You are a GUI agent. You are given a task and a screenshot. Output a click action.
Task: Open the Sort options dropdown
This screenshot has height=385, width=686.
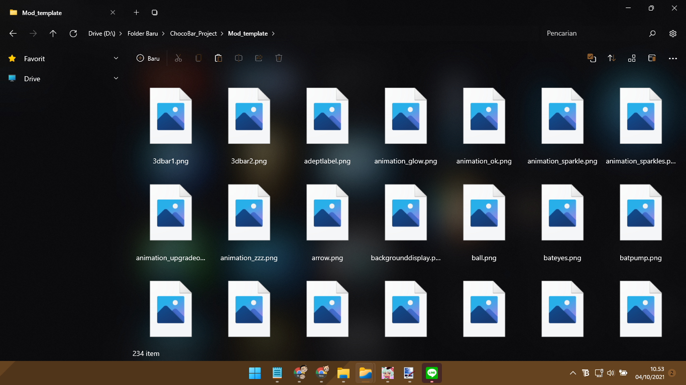tap(612, 58)
